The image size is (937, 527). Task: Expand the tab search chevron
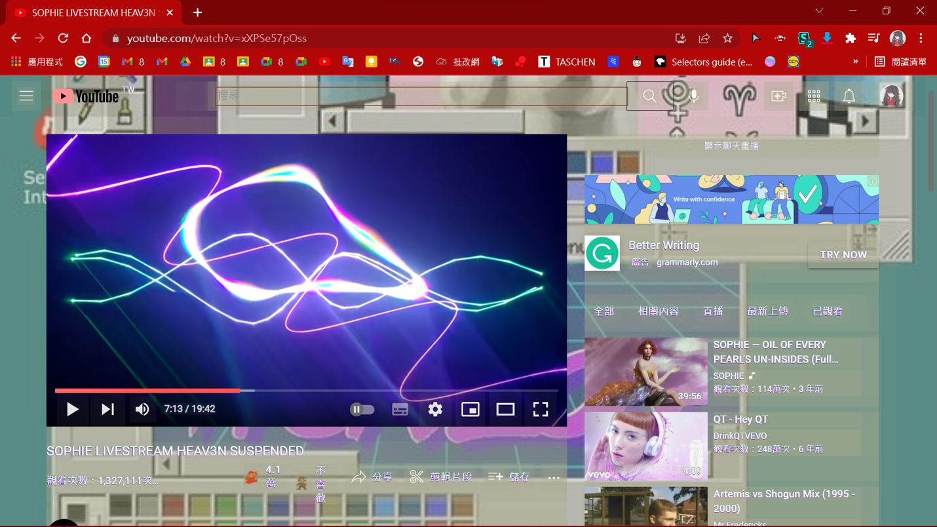click(x=819, y=10)
